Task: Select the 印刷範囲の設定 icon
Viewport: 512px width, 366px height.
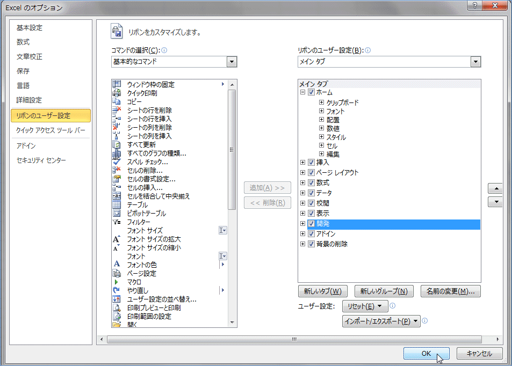Action: [x=117, y=316]
